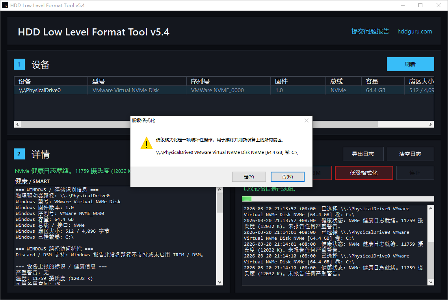
Task: Open the 提交问题报告 link
Action: [370, 31]
